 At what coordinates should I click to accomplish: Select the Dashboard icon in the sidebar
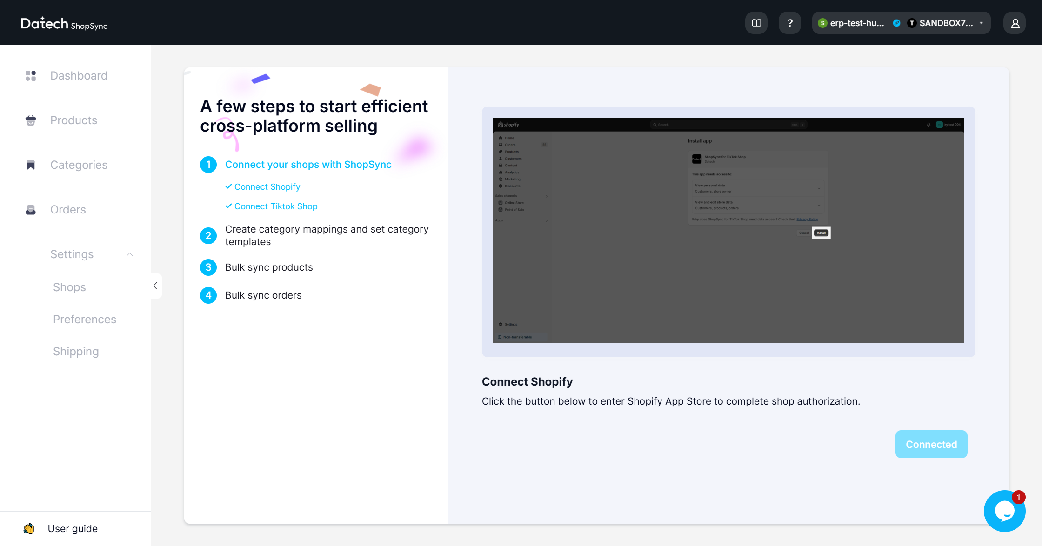point(31,75)
